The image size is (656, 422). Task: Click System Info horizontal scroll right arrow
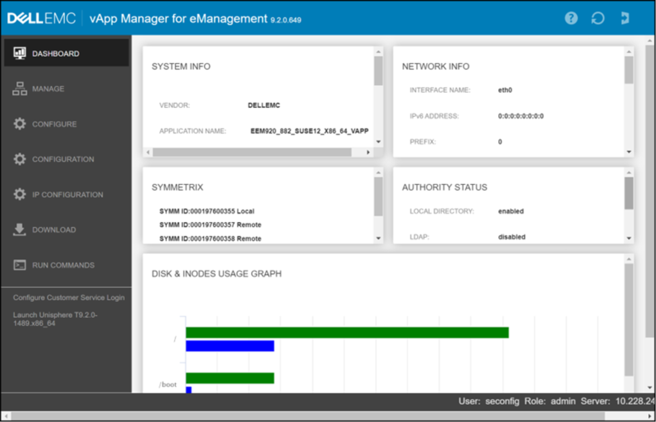pos(368,152)
